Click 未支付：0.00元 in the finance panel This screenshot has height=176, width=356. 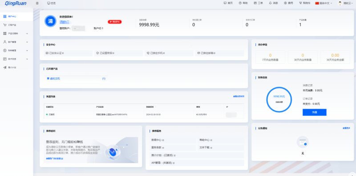click(x=311, y=104)
